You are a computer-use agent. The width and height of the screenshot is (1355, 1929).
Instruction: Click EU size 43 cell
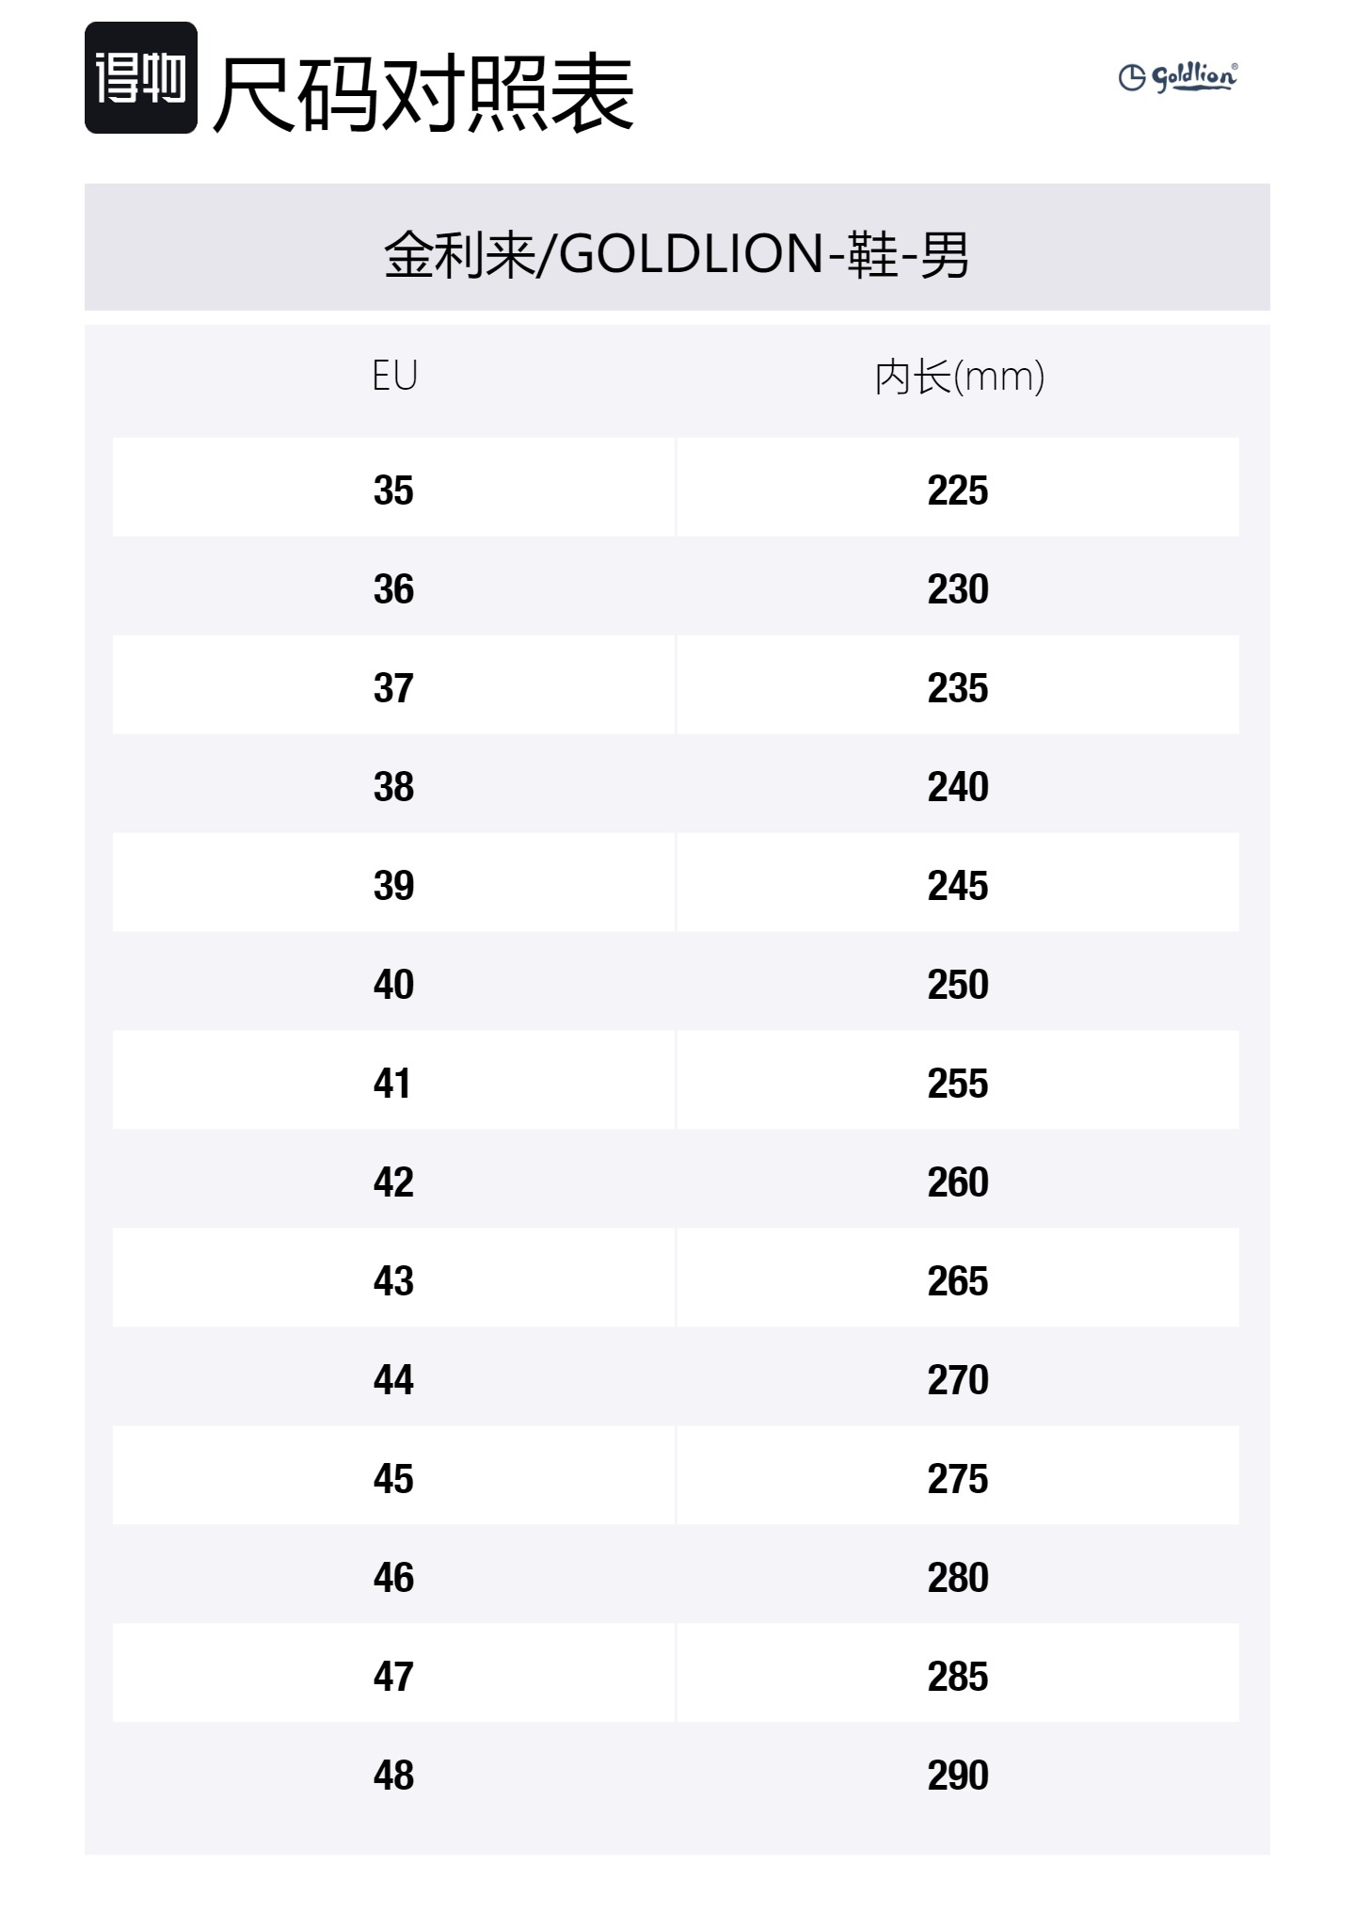point(393,1281)
